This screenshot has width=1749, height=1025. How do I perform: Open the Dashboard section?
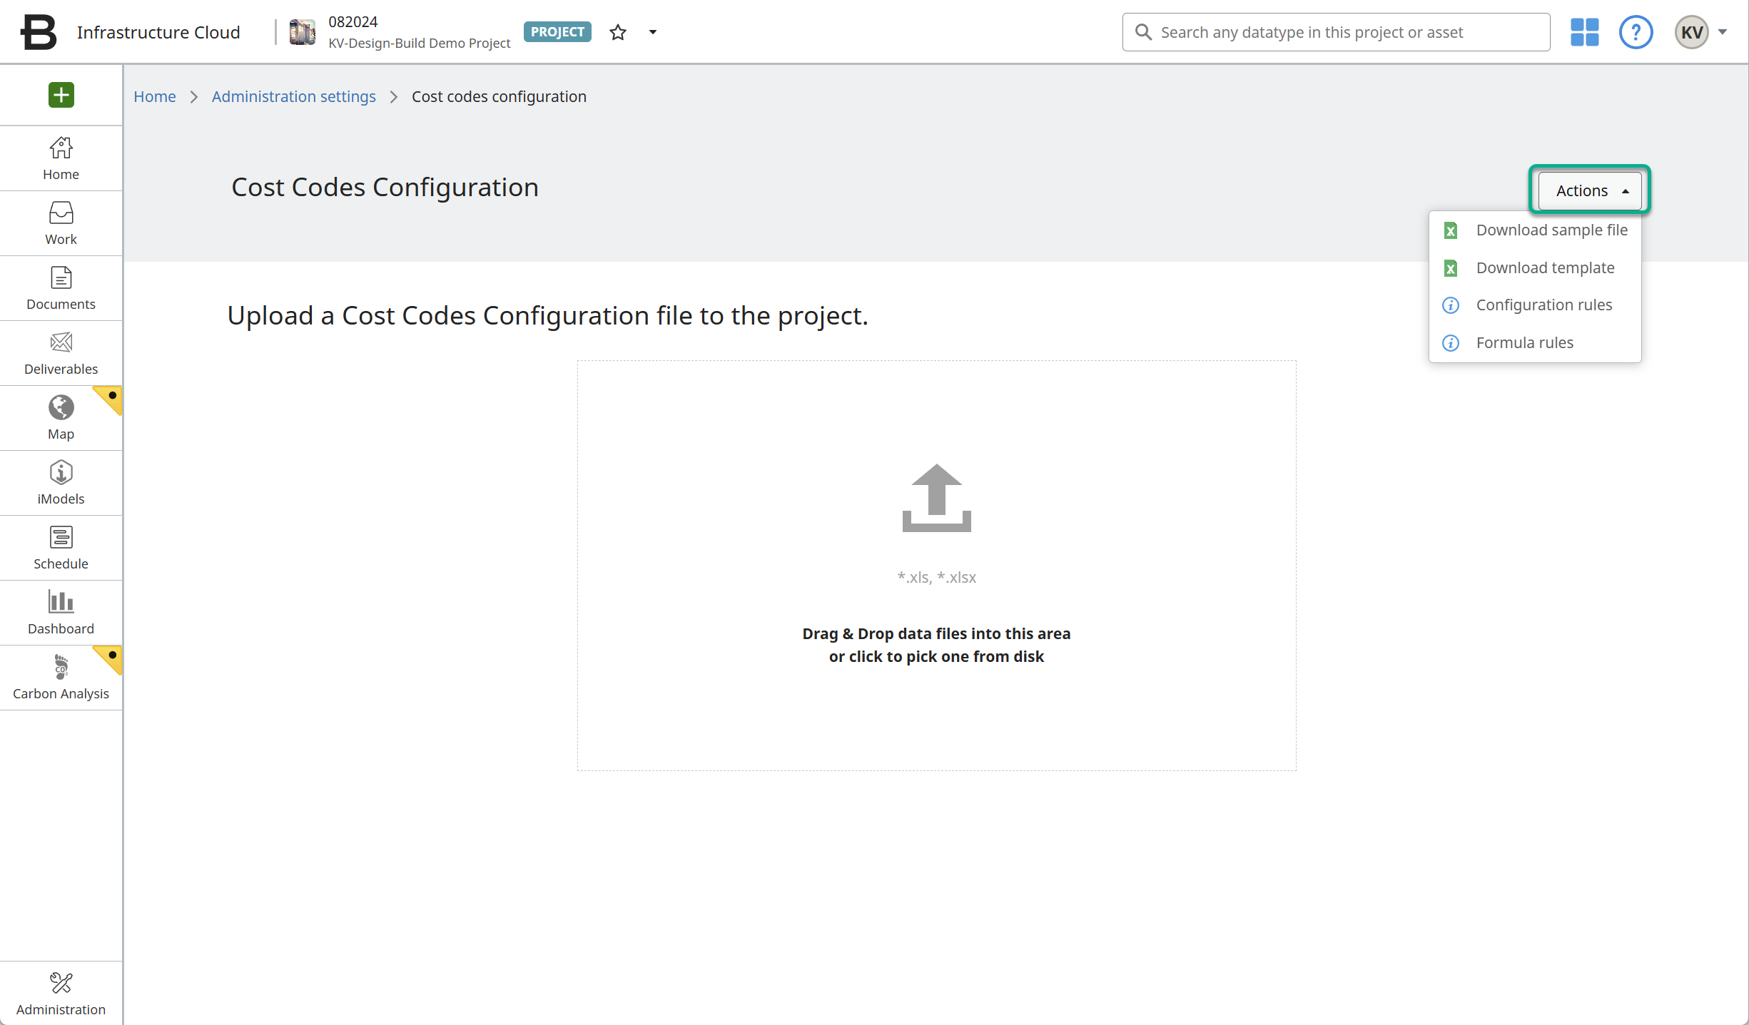[61, 613]
